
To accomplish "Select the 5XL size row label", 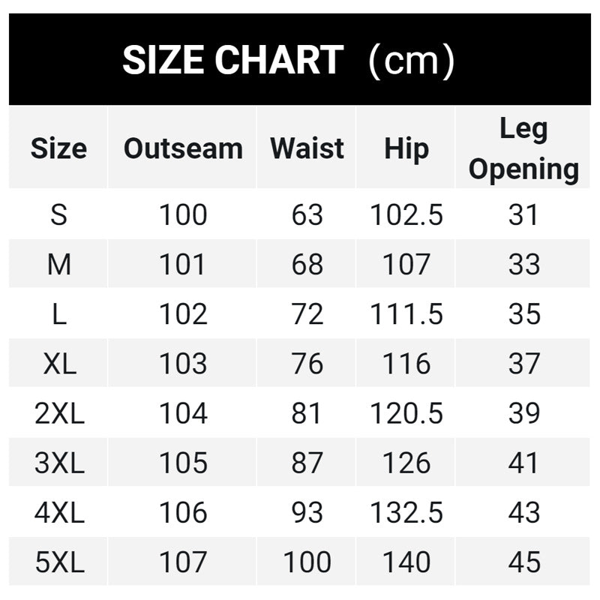I will (x=59, y=562).
